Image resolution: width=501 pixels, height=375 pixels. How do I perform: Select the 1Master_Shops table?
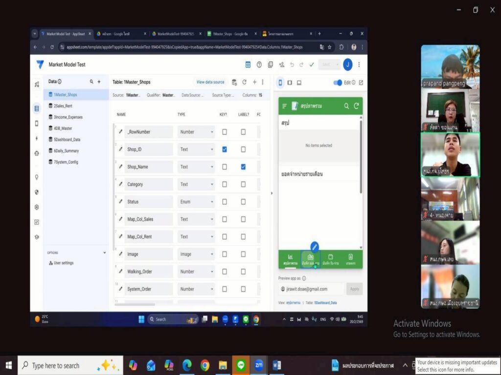pyautogui.click(x=76, y=95)
